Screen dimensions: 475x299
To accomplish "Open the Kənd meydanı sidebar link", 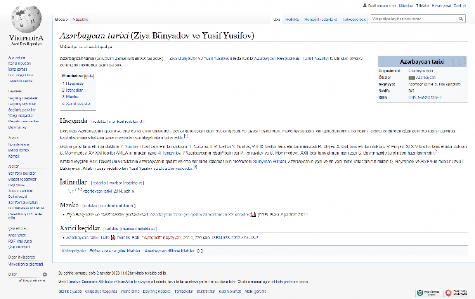I will point(19,63).
